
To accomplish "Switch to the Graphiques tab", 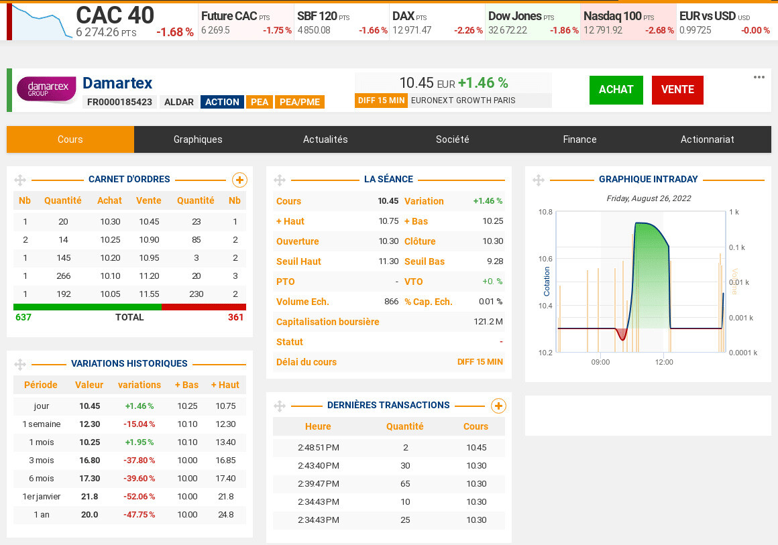I will coord(198,139).
